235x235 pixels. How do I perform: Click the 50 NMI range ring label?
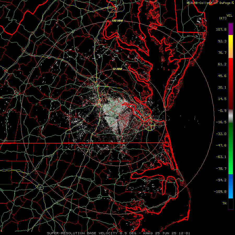click(117, 69)
